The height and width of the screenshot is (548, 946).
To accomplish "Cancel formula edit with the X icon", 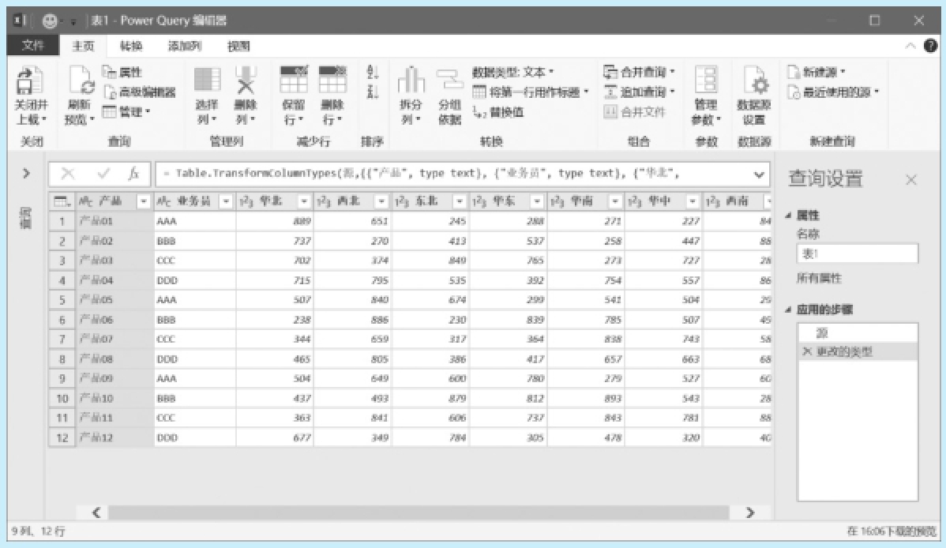I will coord(69,174).
